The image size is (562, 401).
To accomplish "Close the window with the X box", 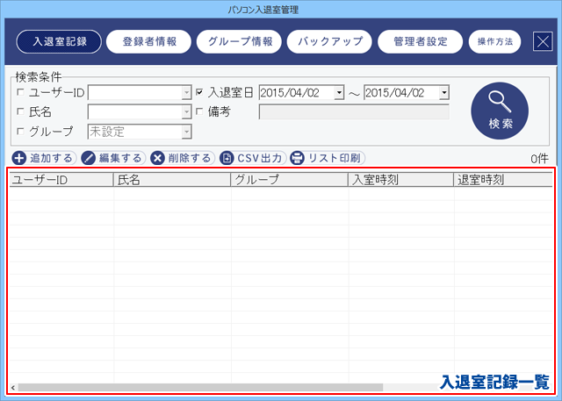I will point(543,41).
